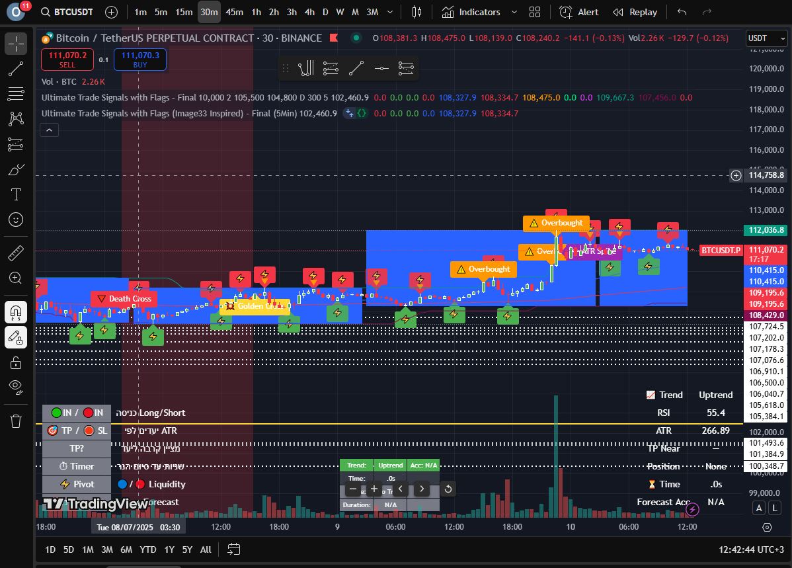
Task: Toggle hide all drawings eye icon
Action: [x=16, y=387]
